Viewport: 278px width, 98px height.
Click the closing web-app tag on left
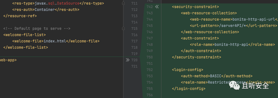click(x=8, y=60)
